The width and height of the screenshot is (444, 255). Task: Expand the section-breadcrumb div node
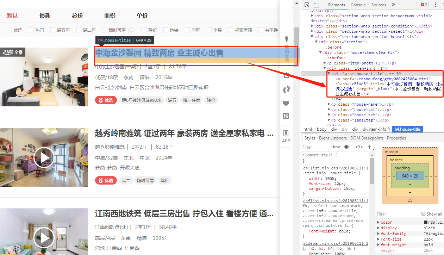pyautogui.click(x=312, y=16)
